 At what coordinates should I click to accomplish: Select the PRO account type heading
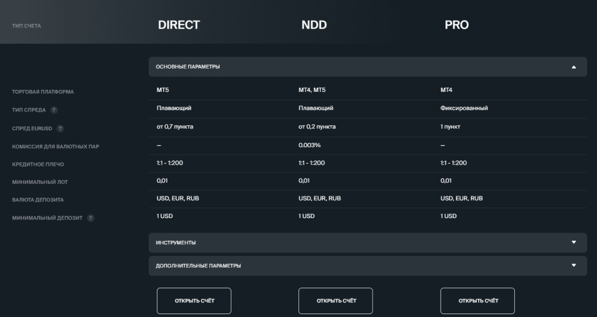tap(456, 25)
